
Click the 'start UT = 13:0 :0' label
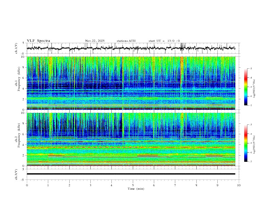pyautogui.click(x=164, y=41)
